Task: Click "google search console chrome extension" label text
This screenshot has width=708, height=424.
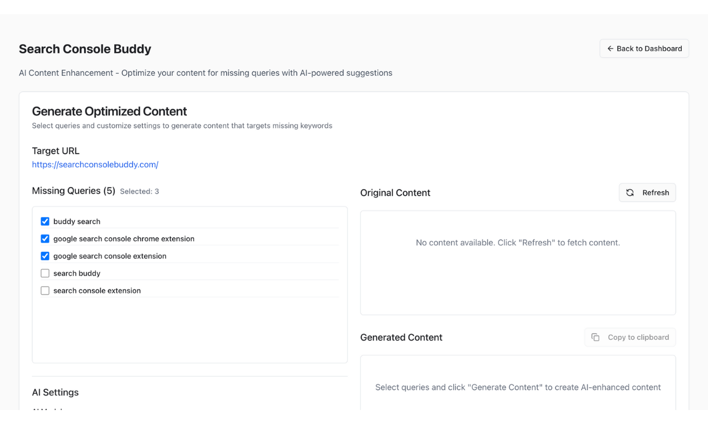Action: pyautogui.click(x=124, y=239)
